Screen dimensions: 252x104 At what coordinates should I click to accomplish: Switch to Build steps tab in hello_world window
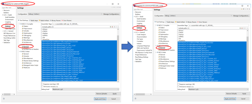pos(170,22)
